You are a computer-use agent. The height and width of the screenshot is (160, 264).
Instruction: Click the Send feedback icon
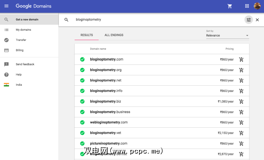pyautogui.click(x=6, y=64)
